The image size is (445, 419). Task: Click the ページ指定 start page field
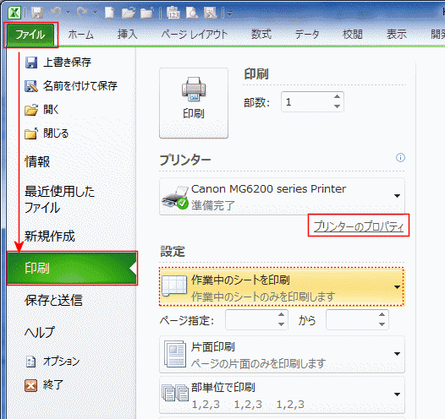click(256, 319)
